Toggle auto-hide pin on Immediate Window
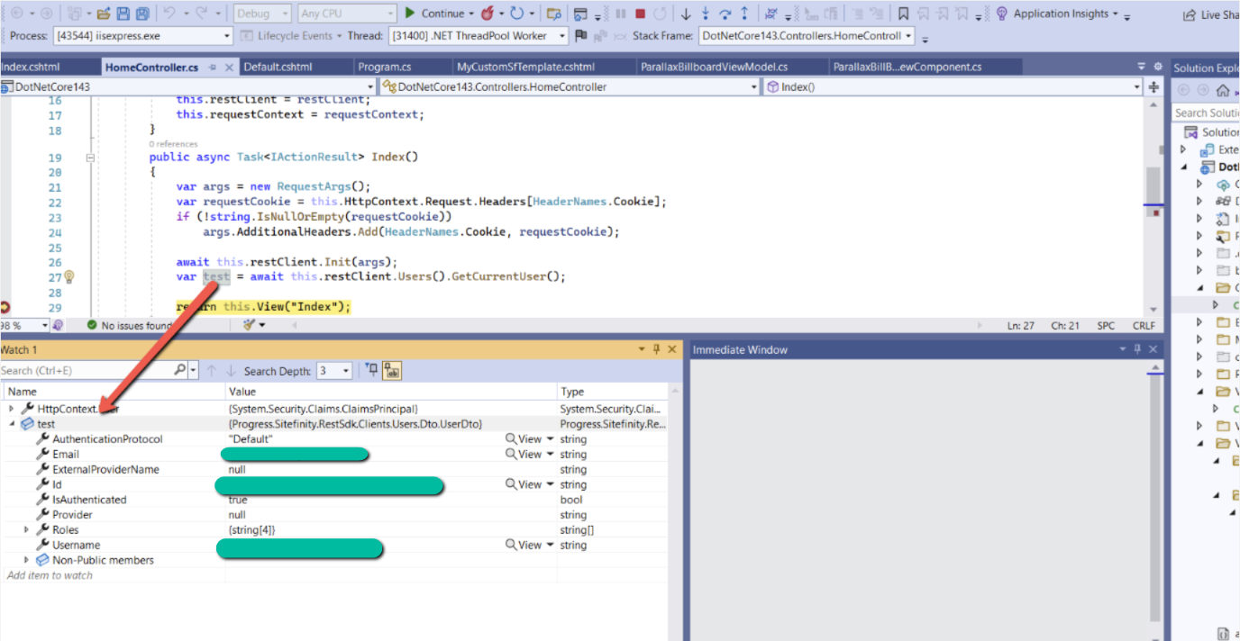Viewport: 1240px width, 641px height. [x=1137, y=349]
